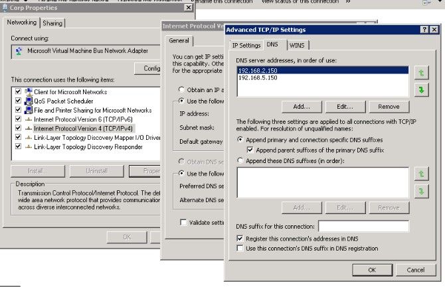Select Append these DNS suffixes radio option
445x287 pixels.
(240, 160)
